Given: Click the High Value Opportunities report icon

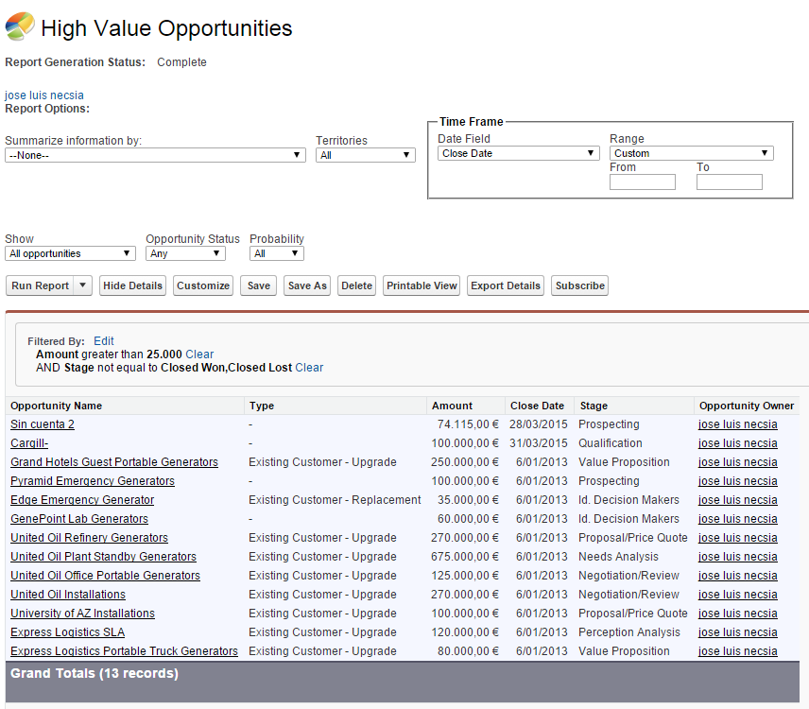Looking at the screenshot, I should (x=20, y=27).
